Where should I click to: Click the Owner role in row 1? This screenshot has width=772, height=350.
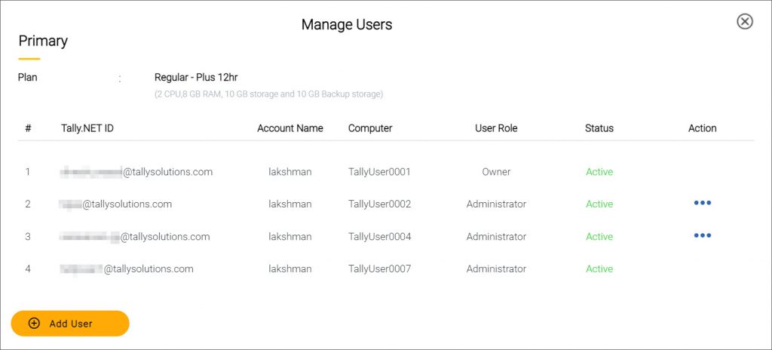coord(496,172)
